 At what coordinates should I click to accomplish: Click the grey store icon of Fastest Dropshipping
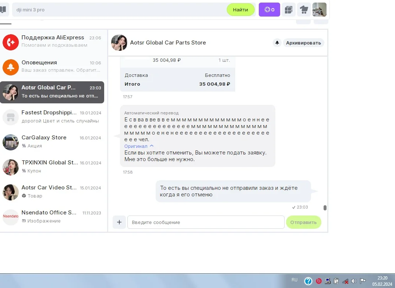[x=11, y=117]
